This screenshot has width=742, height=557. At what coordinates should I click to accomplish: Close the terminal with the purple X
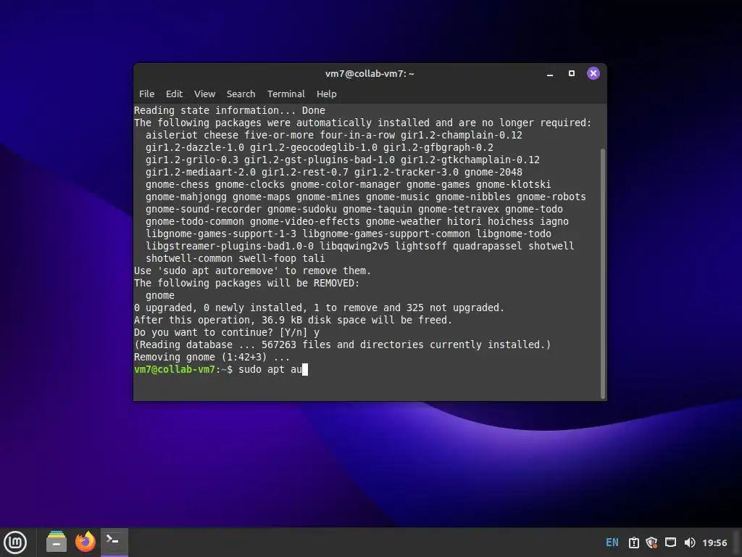(593, 73)
